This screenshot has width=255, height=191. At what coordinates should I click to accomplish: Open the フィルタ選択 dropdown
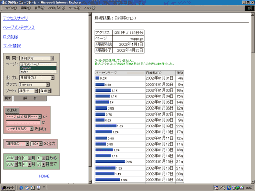pos(23,117)
